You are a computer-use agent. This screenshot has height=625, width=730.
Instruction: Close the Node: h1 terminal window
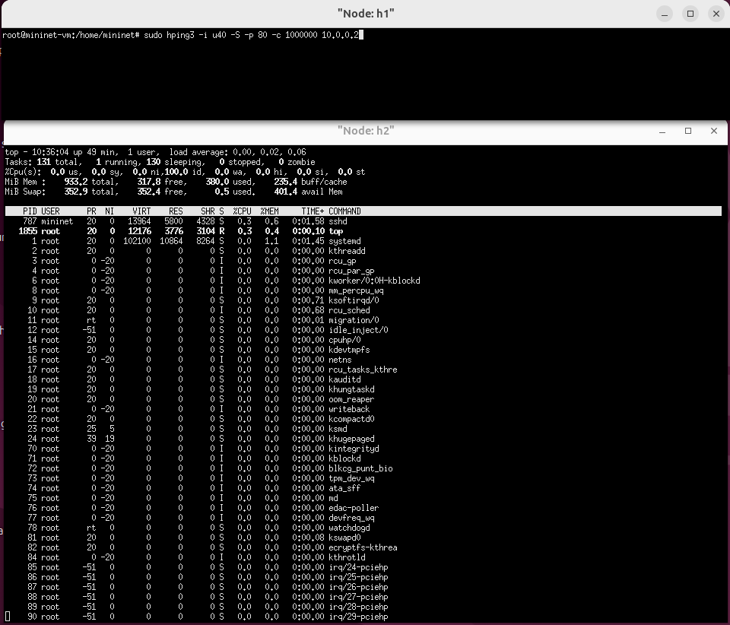[715, 14]
